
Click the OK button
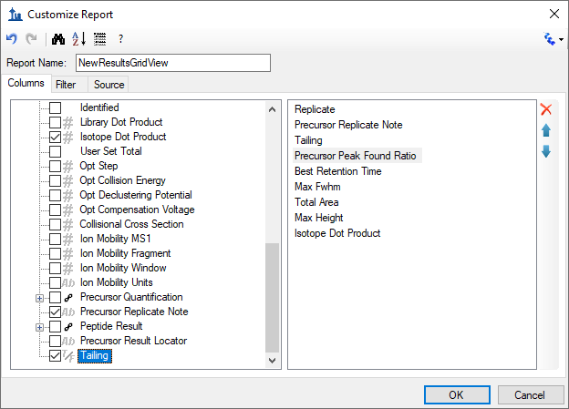coord(457,394)
